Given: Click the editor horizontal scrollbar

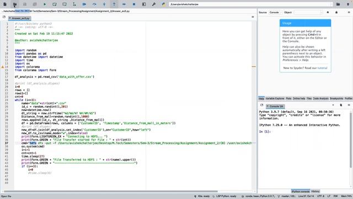Looking at the screenshot, I should coord(111,192).
